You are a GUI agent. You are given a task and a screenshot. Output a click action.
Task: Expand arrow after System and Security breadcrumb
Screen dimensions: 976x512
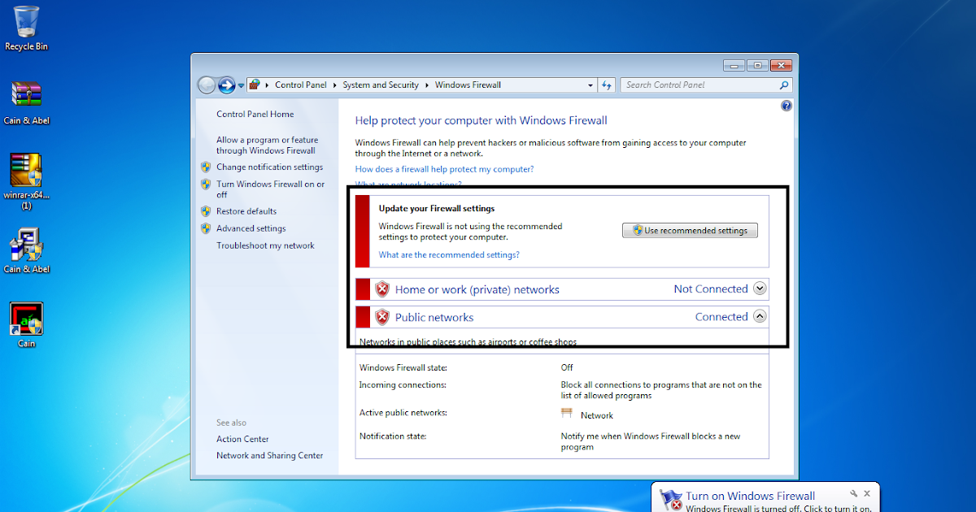pyautogui.click(x=426, y=85)
